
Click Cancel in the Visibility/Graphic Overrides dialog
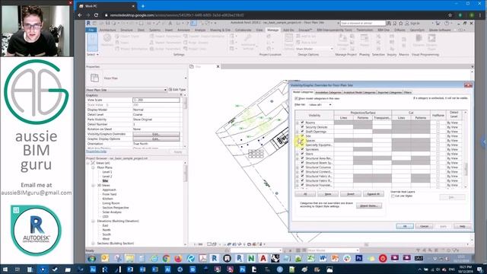(x=424, y=226)
